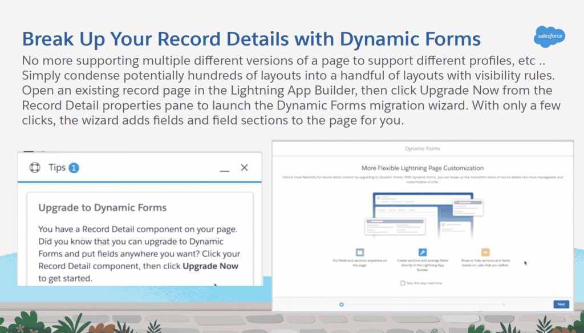Click the orange icon for visibility rules

[485, 252]
